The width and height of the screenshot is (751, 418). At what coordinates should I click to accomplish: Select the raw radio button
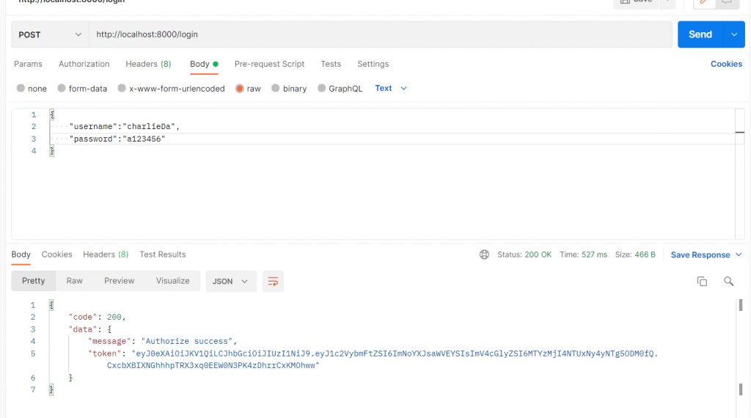240,88
